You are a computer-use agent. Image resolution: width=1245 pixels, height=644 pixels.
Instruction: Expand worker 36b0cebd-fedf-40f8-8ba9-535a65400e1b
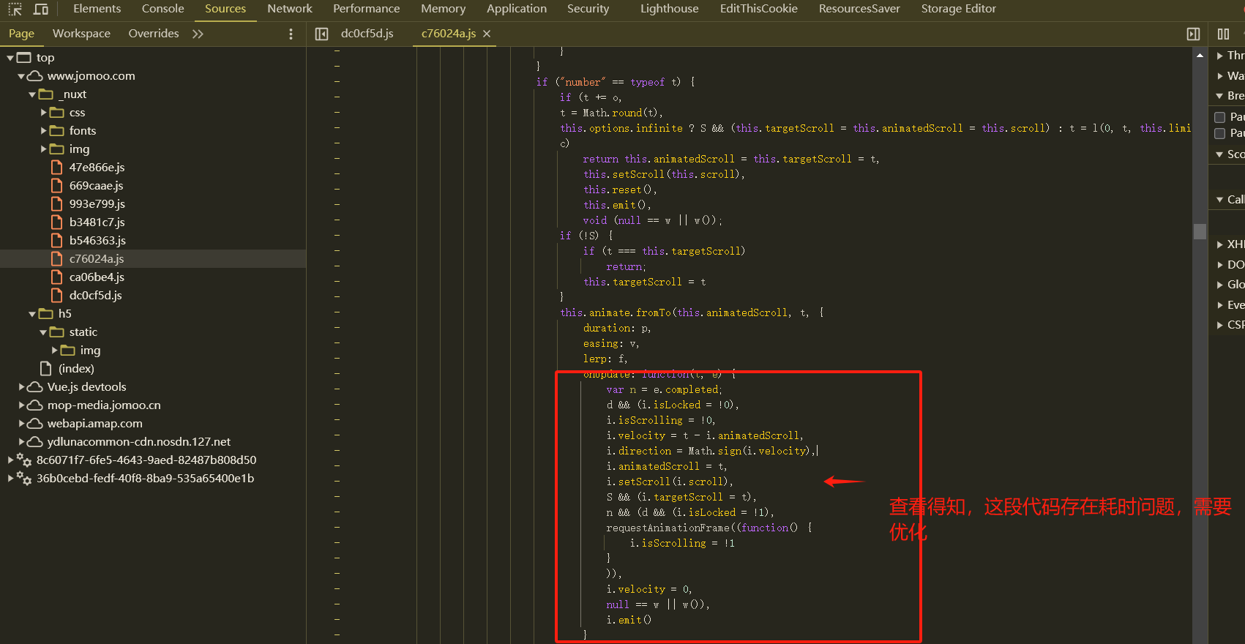[10, 479]
